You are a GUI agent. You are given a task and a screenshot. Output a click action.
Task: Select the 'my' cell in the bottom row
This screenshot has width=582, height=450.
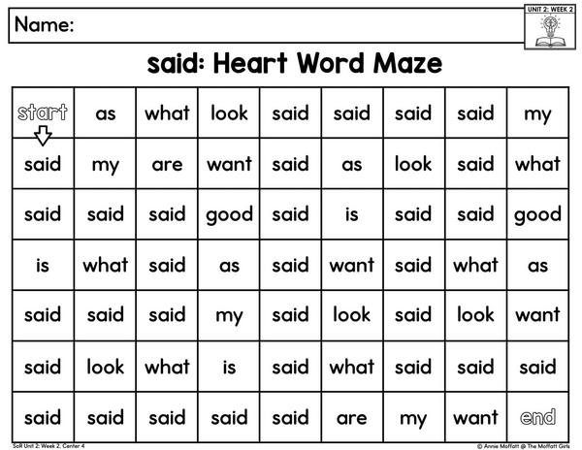click(413, 417)
